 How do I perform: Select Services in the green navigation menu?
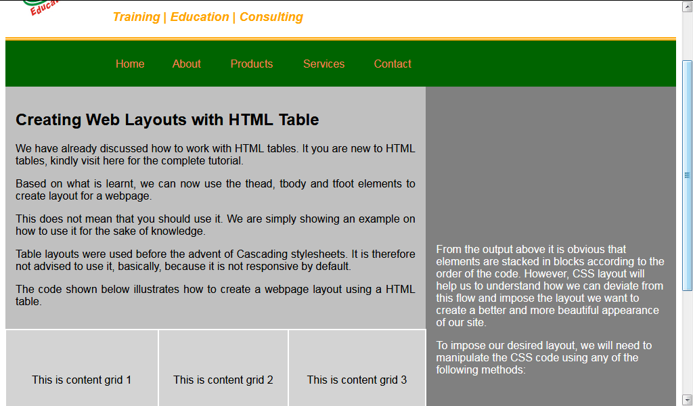(x=323, y=64)
